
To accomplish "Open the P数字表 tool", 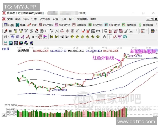I will (x=79, y=25).
